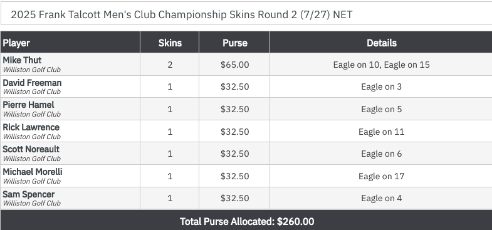This screenshot has height=230, width=492.
Task: Click the Details column header
Action: (x=381, y=43)
